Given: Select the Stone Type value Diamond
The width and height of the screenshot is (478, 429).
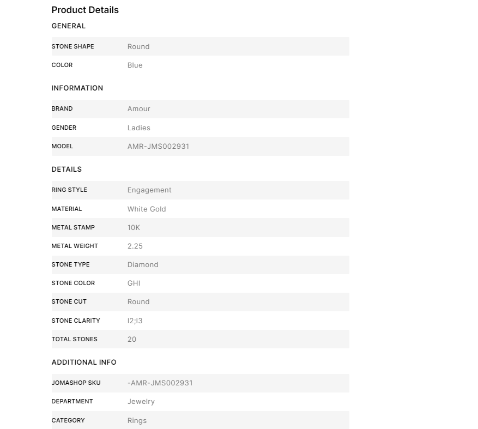Looking at the screenshot, I should (143, 265).
